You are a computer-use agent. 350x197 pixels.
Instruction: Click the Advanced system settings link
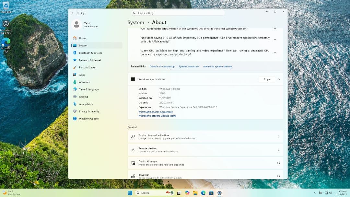tap(217, 66)
